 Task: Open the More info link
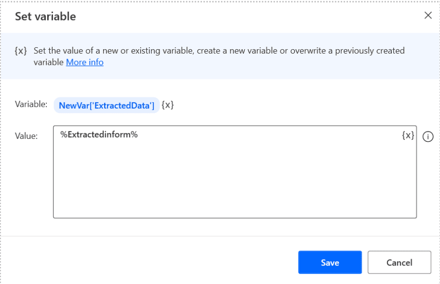85,62
